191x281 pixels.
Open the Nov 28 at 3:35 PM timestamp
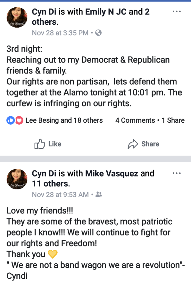point(60,33)
